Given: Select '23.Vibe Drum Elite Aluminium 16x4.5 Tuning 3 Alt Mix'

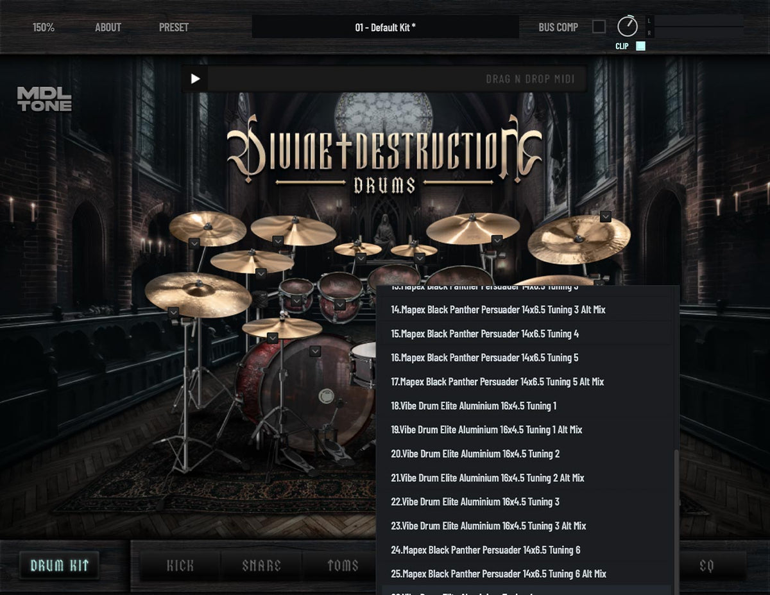Looking at the screenshot, I should 526,526.
